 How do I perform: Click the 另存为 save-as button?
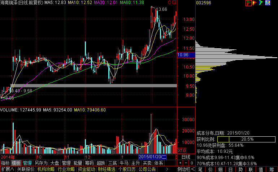pyautogui.click(x=41, y=163)
